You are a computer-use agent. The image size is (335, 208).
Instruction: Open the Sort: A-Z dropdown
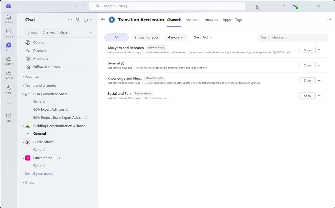tap(203, 37)
